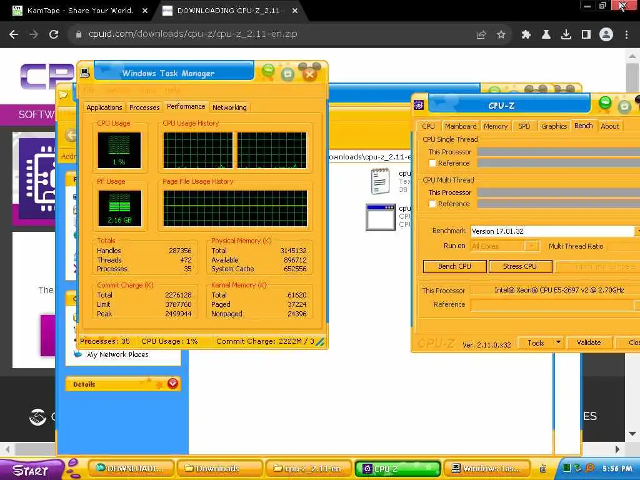The height and width of the screenshot is (480, 640).
Task: Select My Network Places in Explorer sidebar
Action: pos(117,354)
